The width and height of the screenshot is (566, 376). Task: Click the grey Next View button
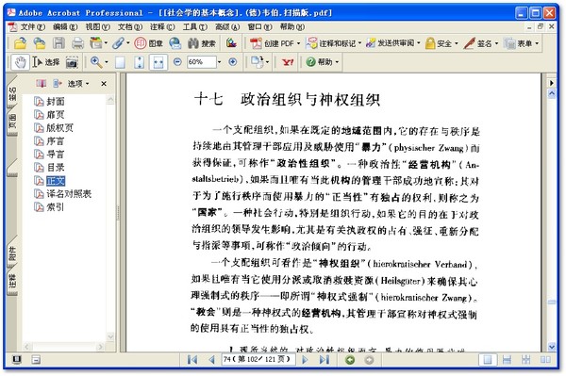tap(369, 359)
